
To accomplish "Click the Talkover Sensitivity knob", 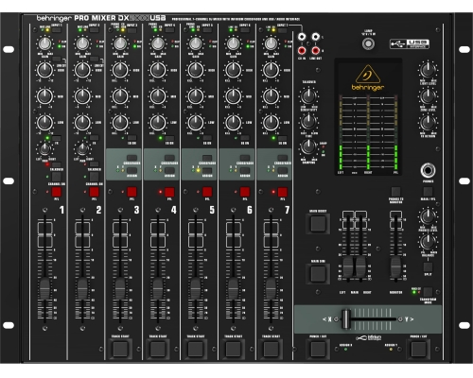I will coord(308,96).
